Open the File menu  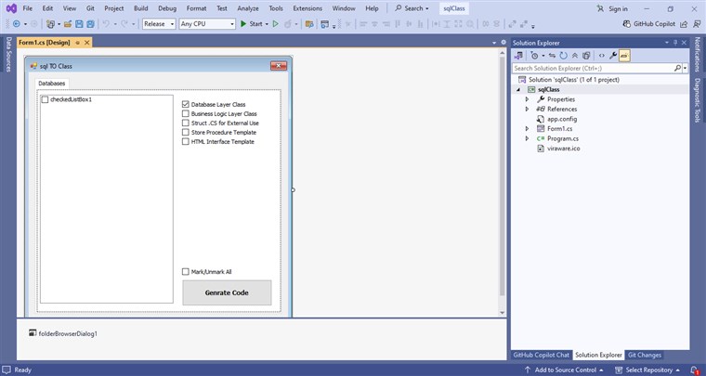27,8
